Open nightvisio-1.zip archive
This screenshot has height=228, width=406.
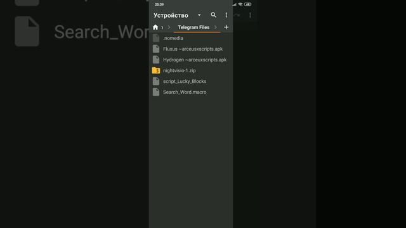pyautogui.click(x=191, y=70)
